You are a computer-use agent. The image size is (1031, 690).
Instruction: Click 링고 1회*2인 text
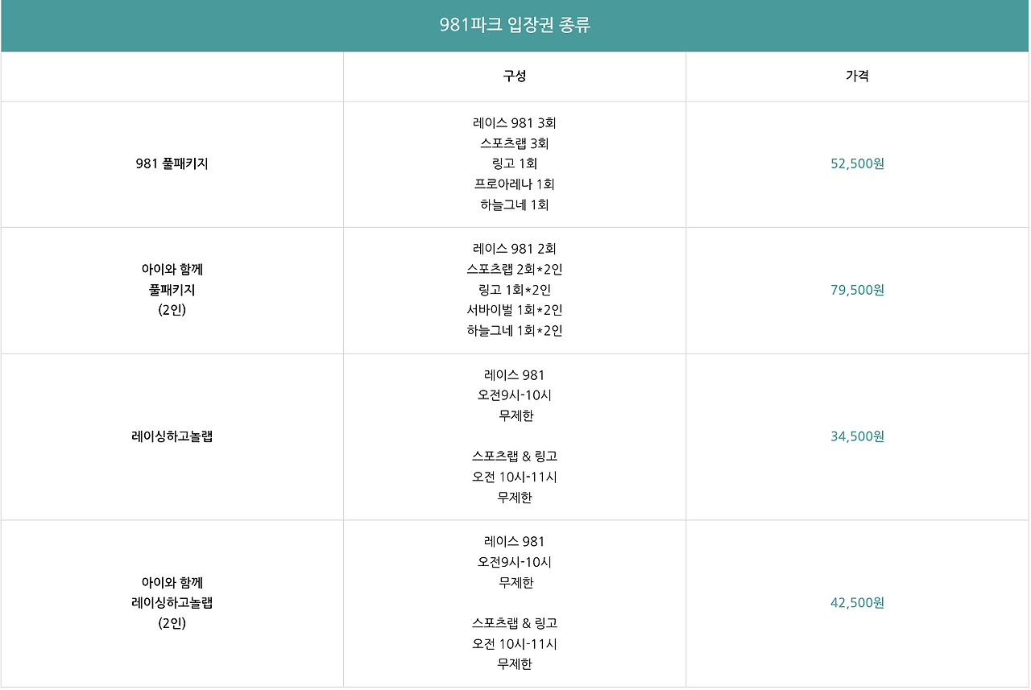point(515,290)
